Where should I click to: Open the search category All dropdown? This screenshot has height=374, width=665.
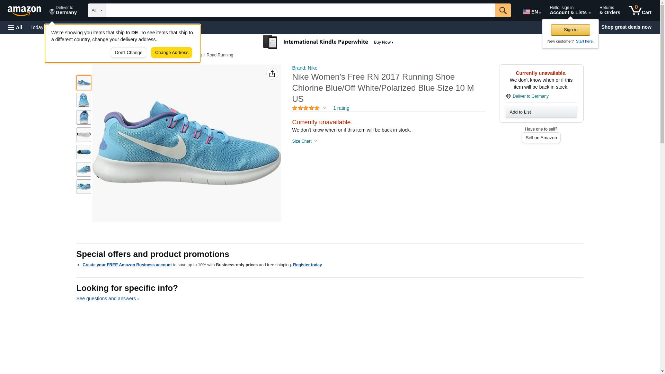(97, 10)
